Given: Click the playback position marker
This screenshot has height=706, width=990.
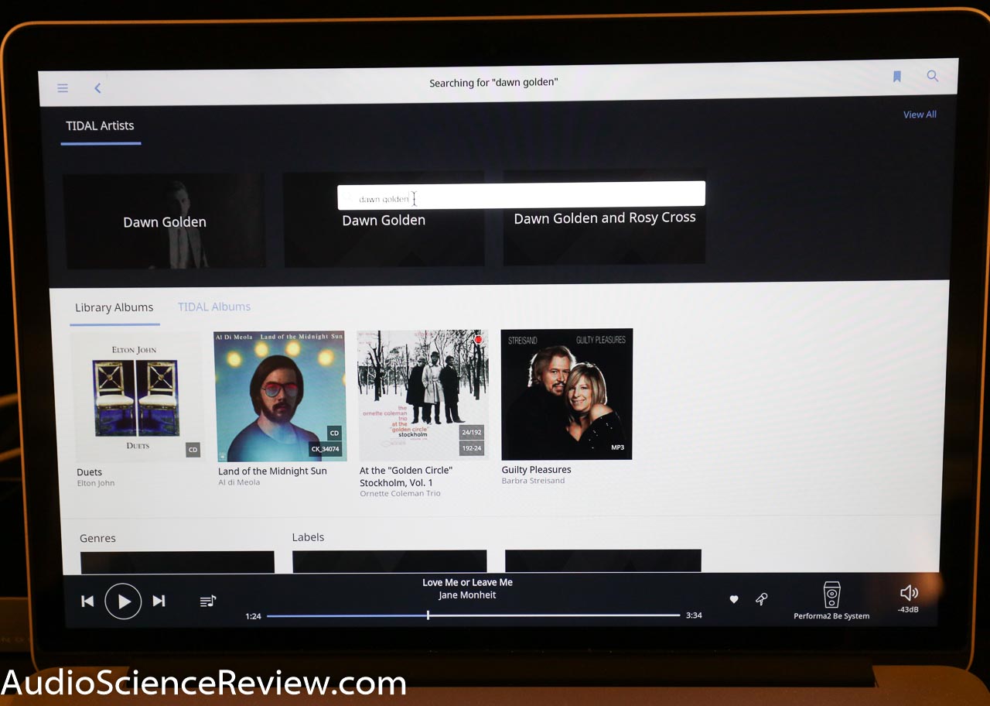Looking at the screenshot, I should [x=428, y=615].
